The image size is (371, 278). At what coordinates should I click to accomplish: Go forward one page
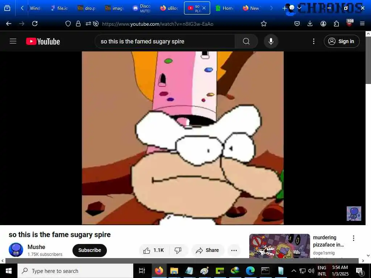[22, 24]
